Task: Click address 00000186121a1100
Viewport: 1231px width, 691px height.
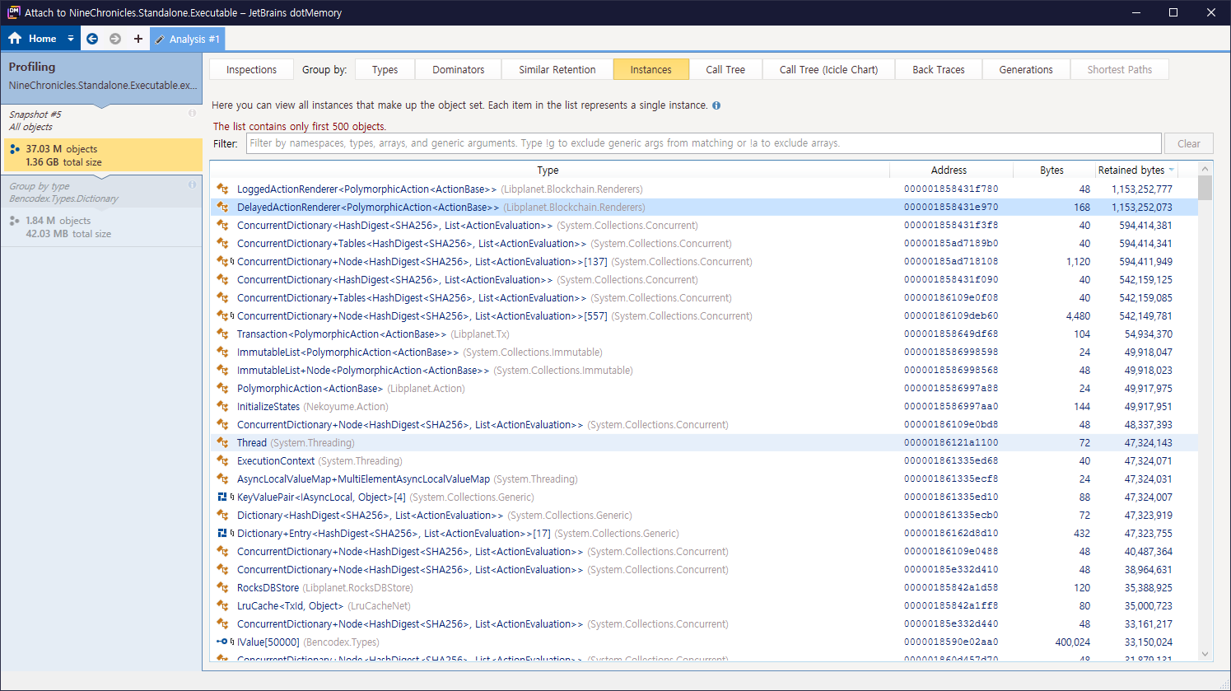Action: tap(951, 442)
